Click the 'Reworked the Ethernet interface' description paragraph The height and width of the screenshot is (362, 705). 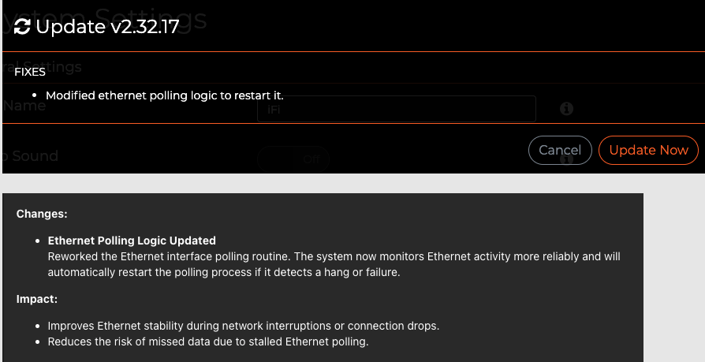pos(334,264)
